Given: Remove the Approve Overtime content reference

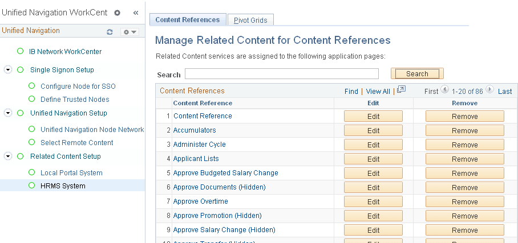Looking at the screenshot, I should coord(464,201).
